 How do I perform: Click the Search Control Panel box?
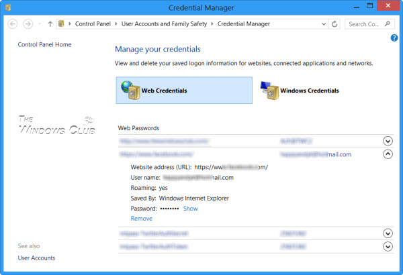369,24
